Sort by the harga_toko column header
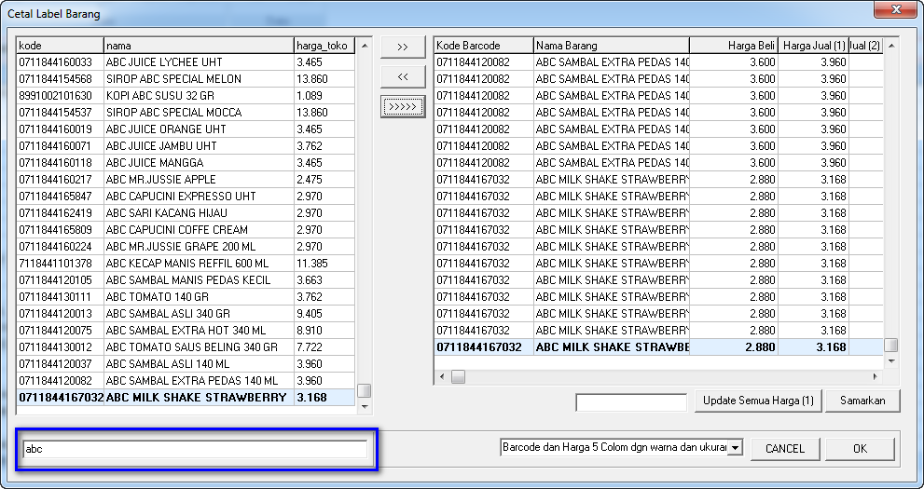This screenshot has width=924, height=489. click(x=324, y=46)
